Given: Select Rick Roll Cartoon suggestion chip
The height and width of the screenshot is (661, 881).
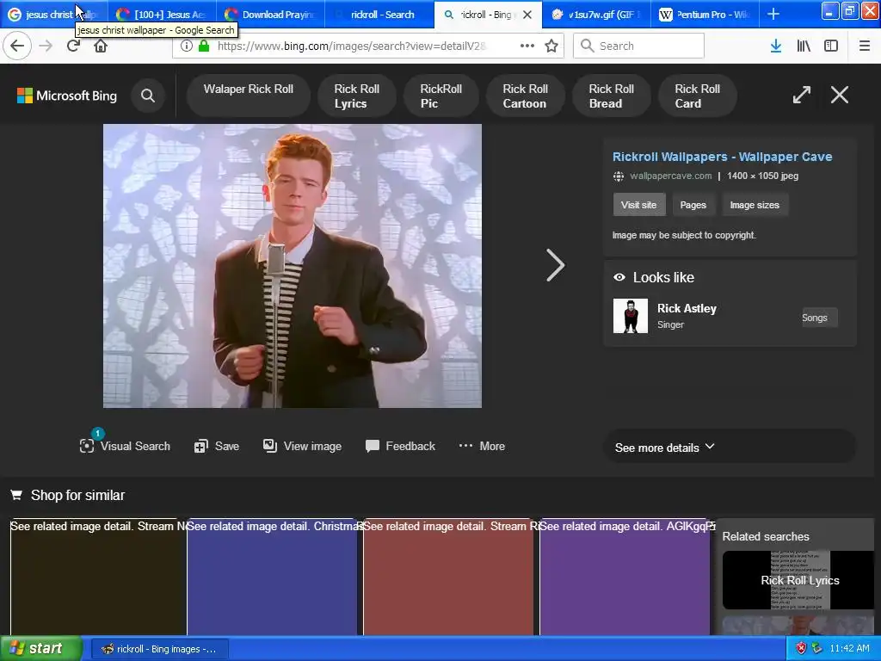Looking at the screenshot, I should coord(526,96).
